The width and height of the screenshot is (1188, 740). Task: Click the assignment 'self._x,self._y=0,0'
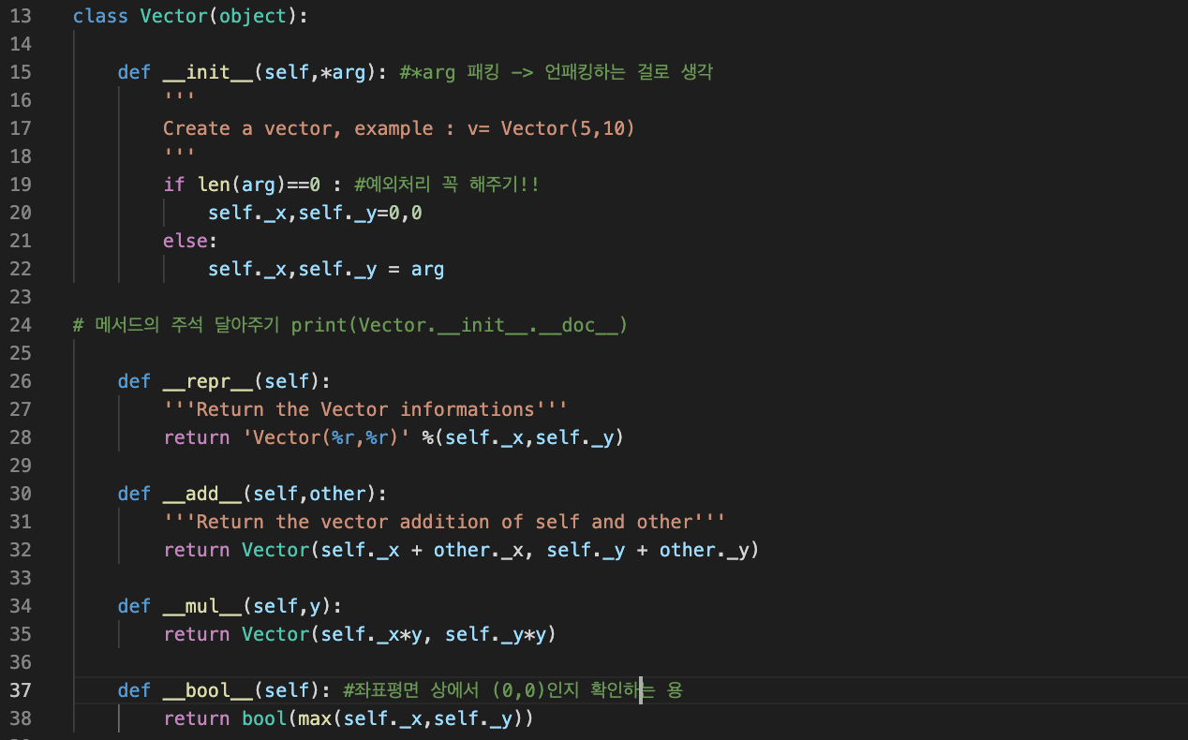pyautogui.click(x=315, y=213)
